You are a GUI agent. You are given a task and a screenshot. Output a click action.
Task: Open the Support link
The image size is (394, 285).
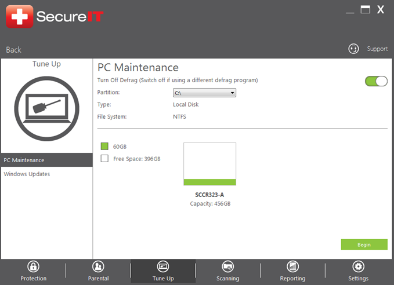tap(377, 49)
